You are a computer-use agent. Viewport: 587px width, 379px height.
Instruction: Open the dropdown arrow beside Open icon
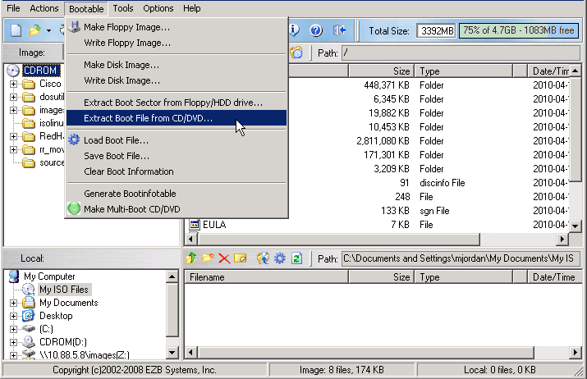point(48,30)
